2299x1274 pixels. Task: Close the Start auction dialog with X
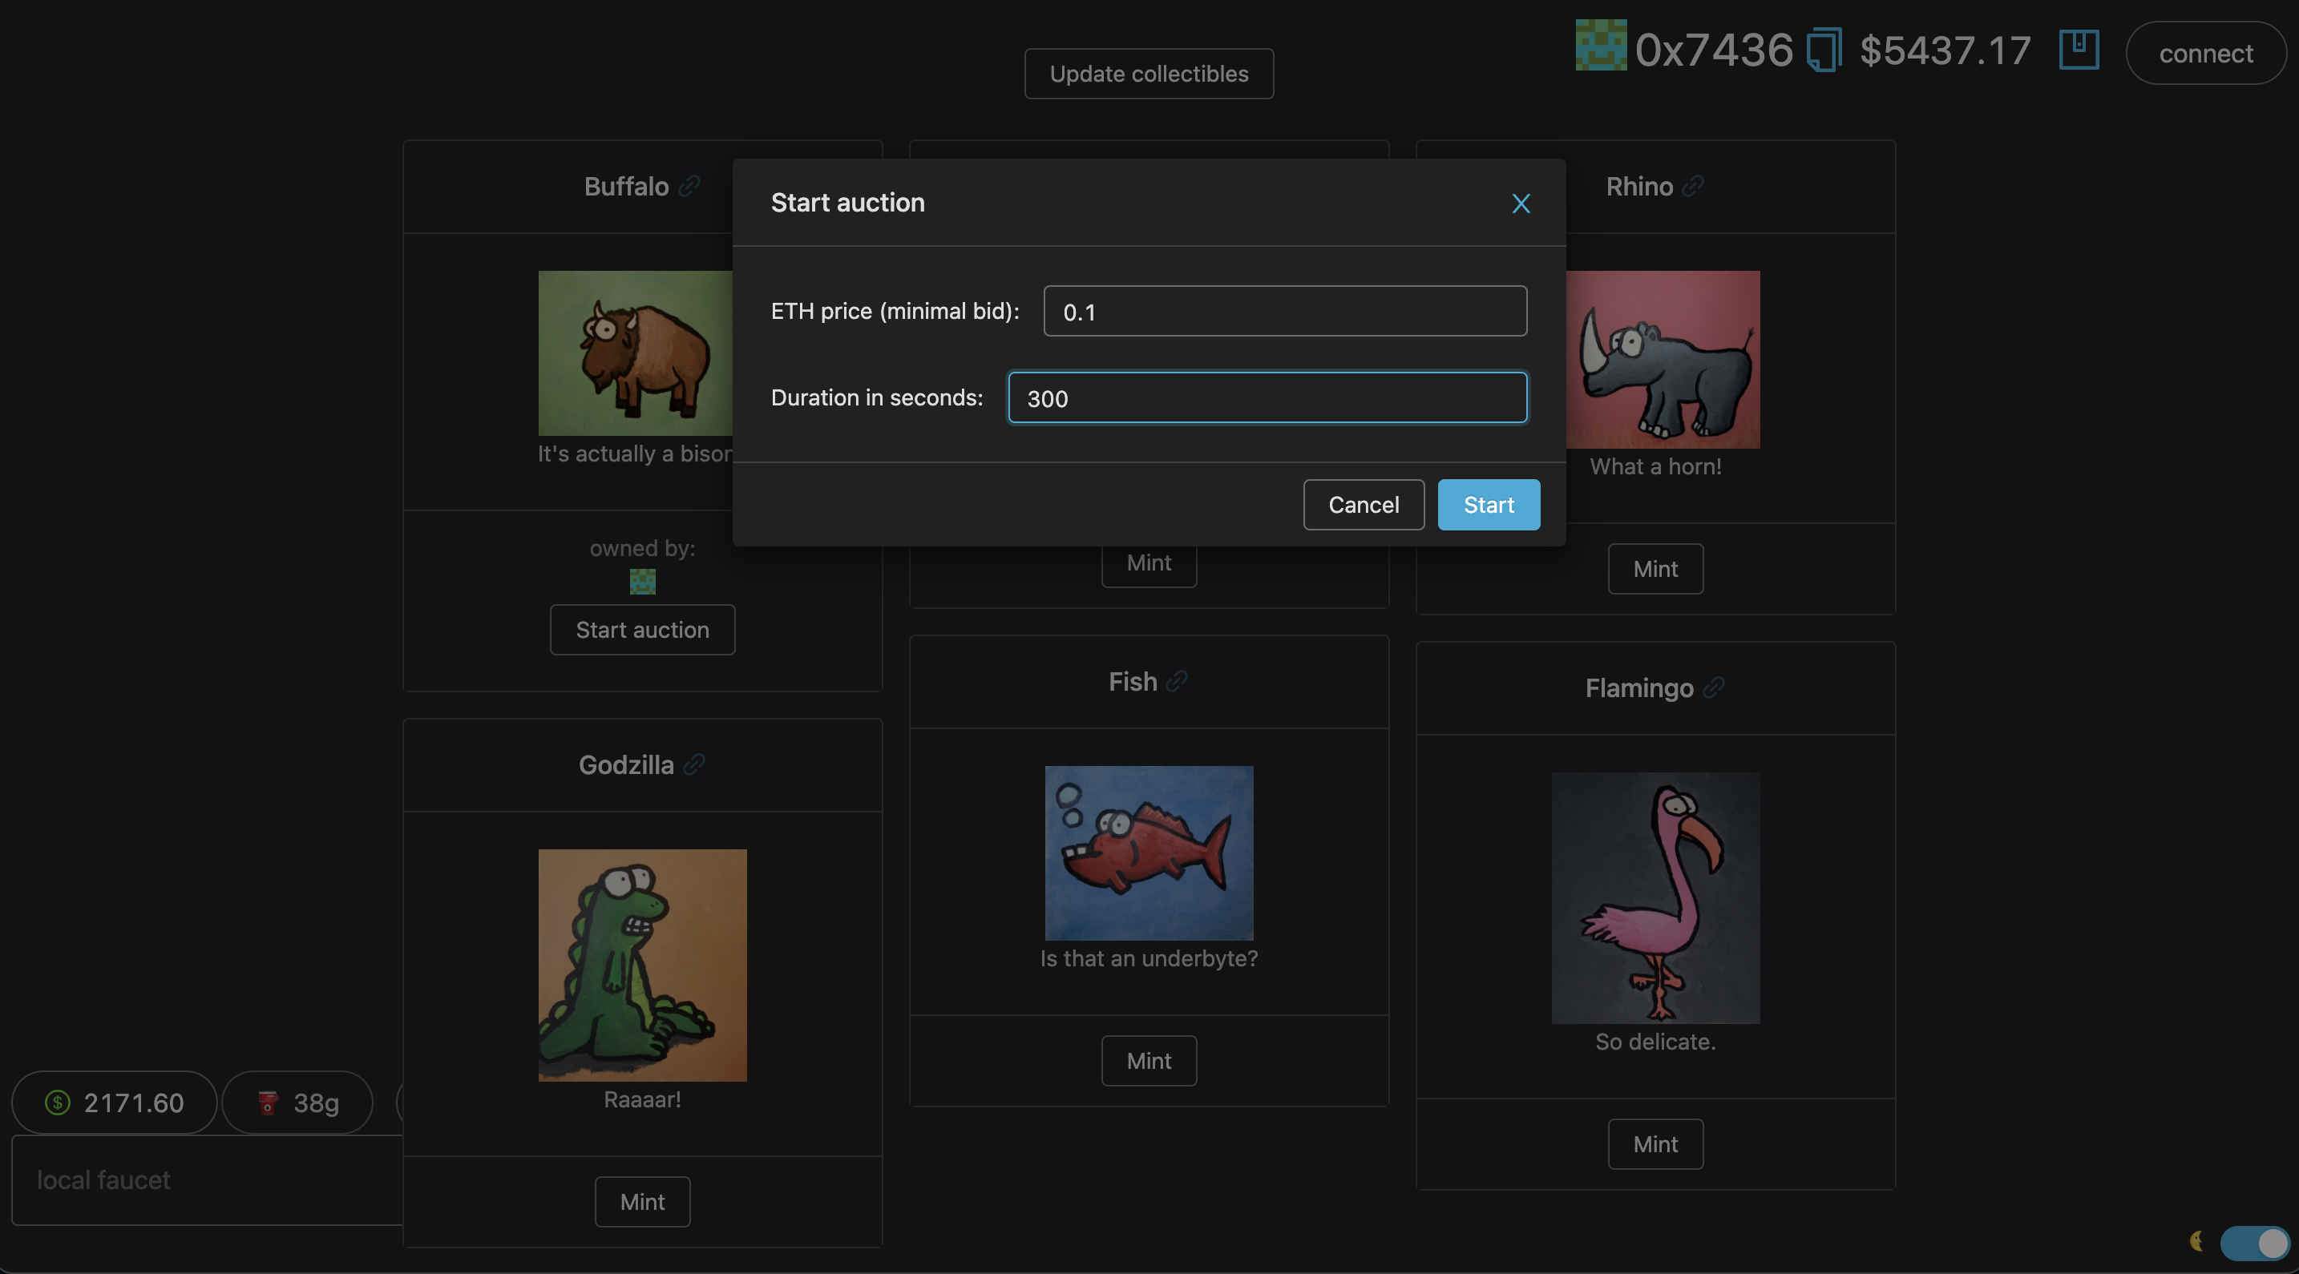(1521, 204)
